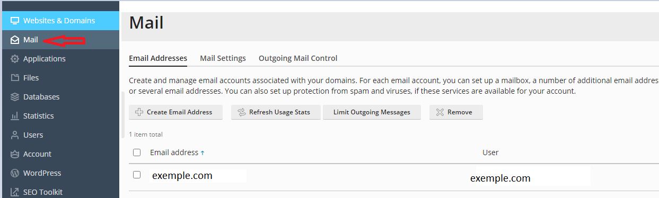Click the Remove button

[456, 112]
